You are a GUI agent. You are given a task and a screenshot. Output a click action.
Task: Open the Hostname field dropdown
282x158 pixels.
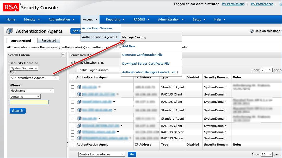pos(32,91)
